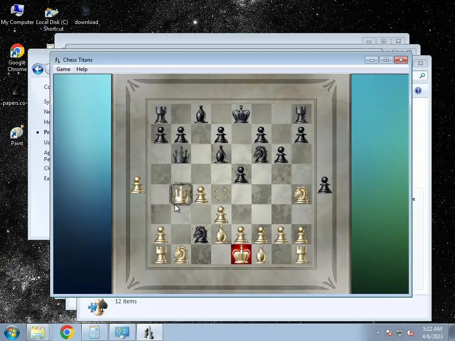Open the papers.co desktop file
The height and width of the screenshot is (341, 455).
pos(15,96)
